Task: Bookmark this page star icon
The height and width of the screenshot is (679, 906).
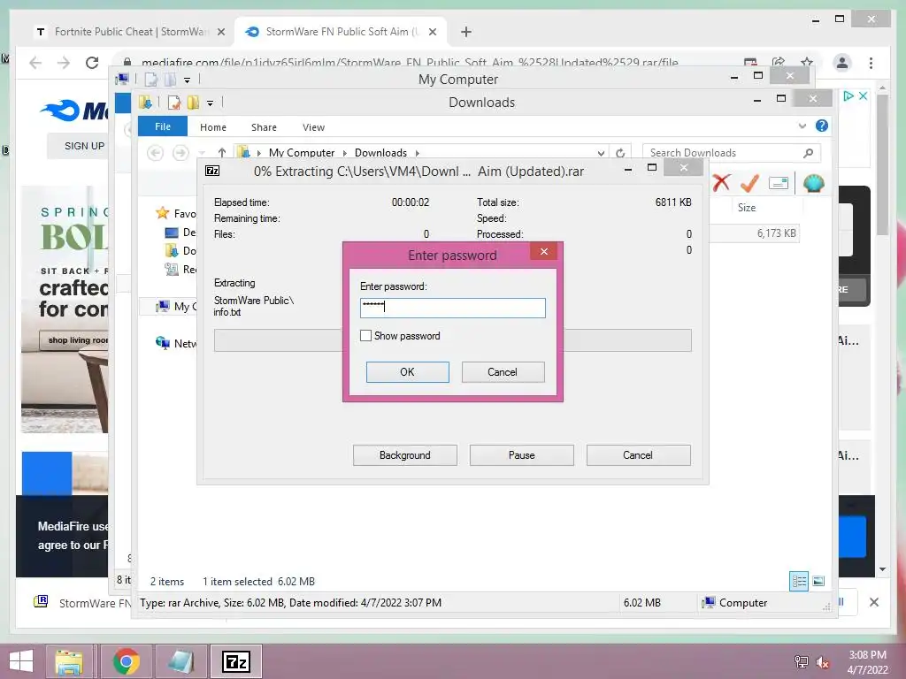Action: click(x=807, y=62)
